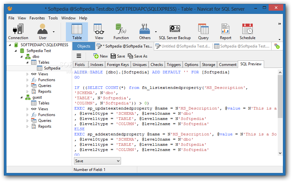Switch to the Uniques tab

click(x=140, y=65)
